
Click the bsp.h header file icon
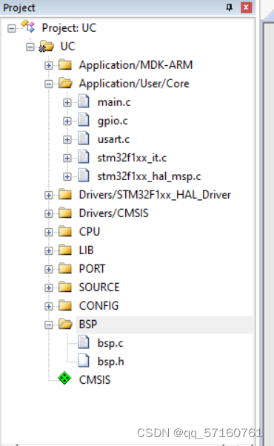coord(84,361)
